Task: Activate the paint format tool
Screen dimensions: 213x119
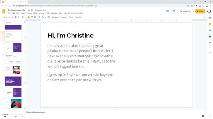Action: (19, 17)
